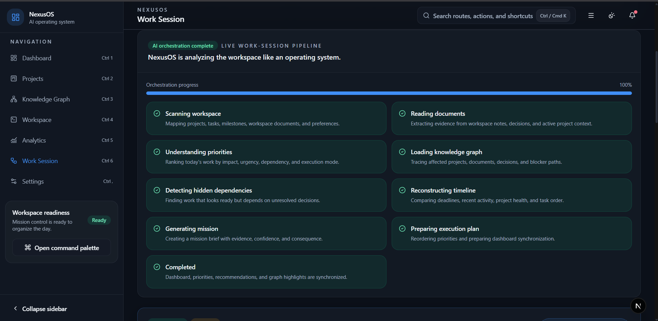Click the NexusOS logo icon
Screen dimensions: 658x321
coord(15,17)
